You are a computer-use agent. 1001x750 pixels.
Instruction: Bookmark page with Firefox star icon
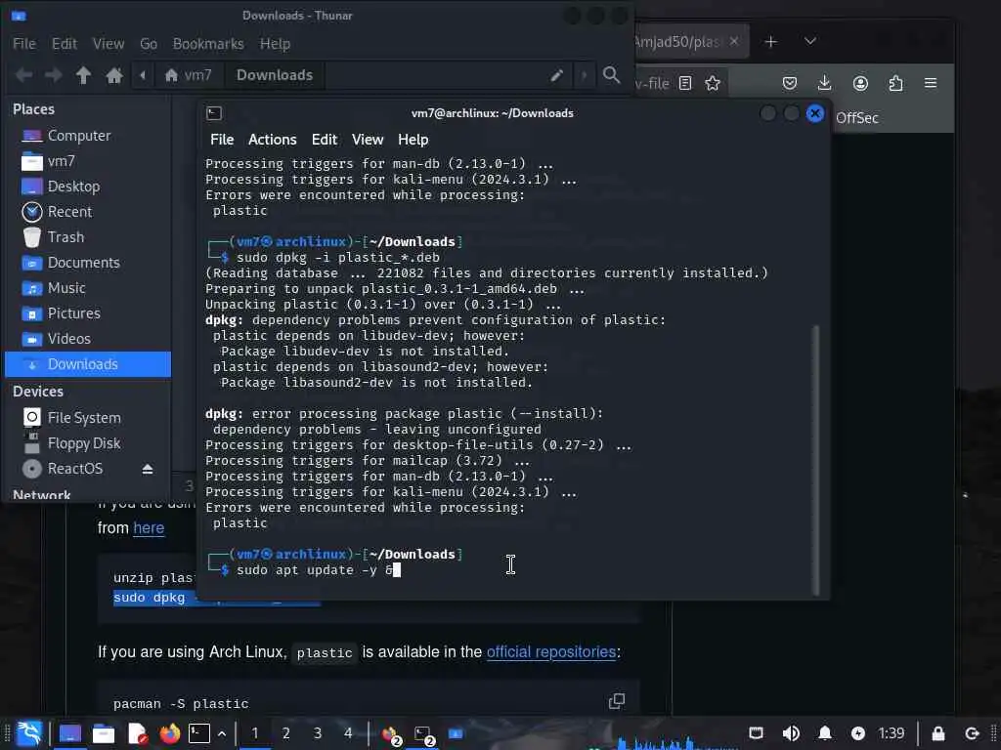713,84
